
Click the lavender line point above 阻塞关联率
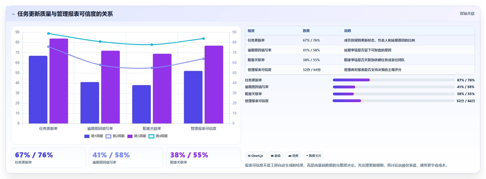(152, 68)
